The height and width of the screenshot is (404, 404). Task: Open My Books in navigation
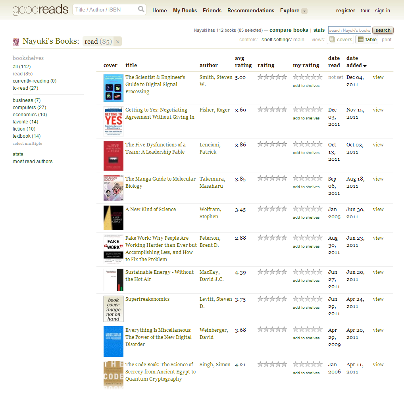185,11
